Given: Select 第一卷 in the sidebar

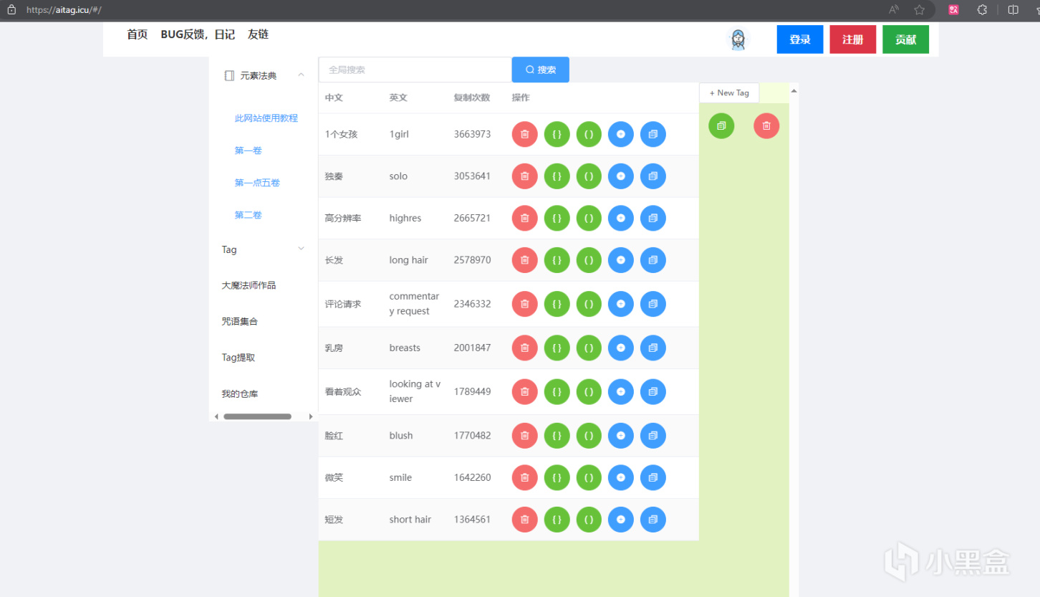Looking at the screenshot, I should coord(248,151).
